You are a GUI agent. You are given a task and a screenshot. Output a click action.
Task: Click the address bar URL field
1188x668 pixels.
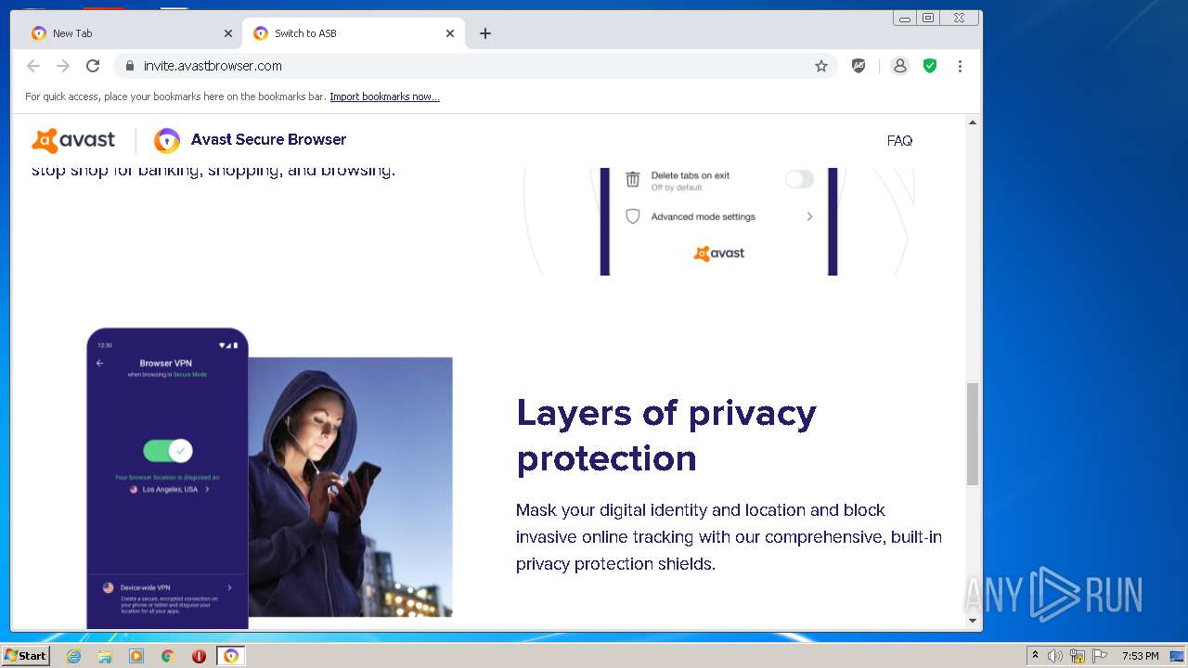pos(473,66)
